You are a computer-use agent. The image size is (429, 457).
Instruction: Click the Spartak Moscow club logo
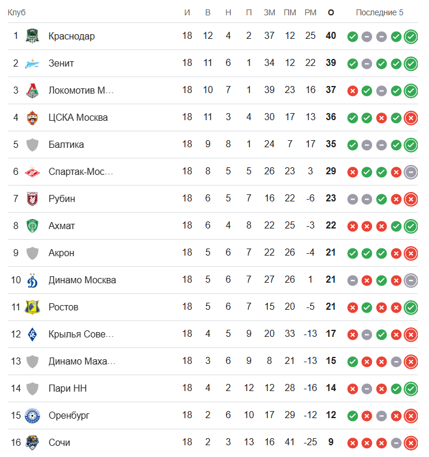32,171
